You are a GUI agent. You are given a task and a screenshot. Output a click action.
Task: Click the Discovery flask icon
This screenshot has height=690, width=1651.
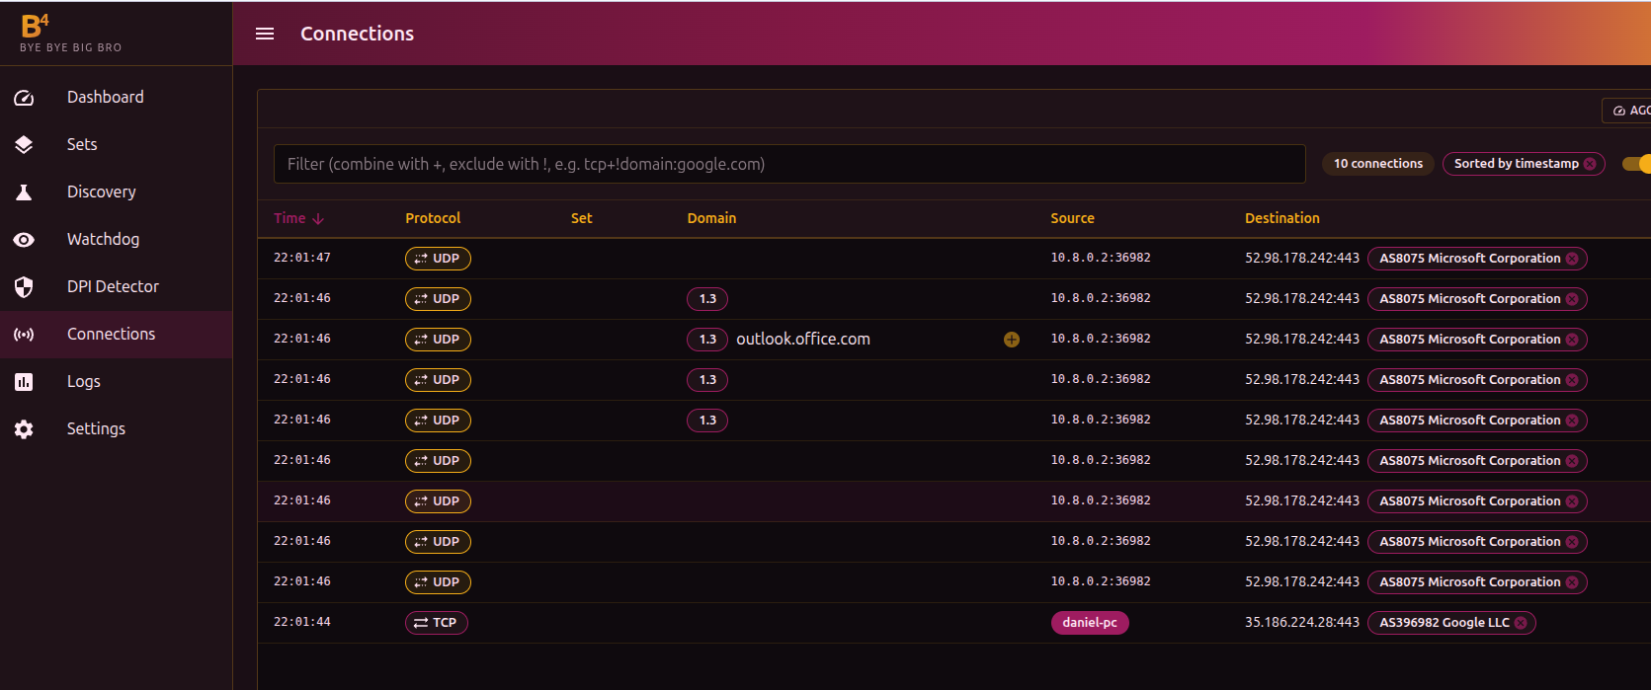[24, 192]
